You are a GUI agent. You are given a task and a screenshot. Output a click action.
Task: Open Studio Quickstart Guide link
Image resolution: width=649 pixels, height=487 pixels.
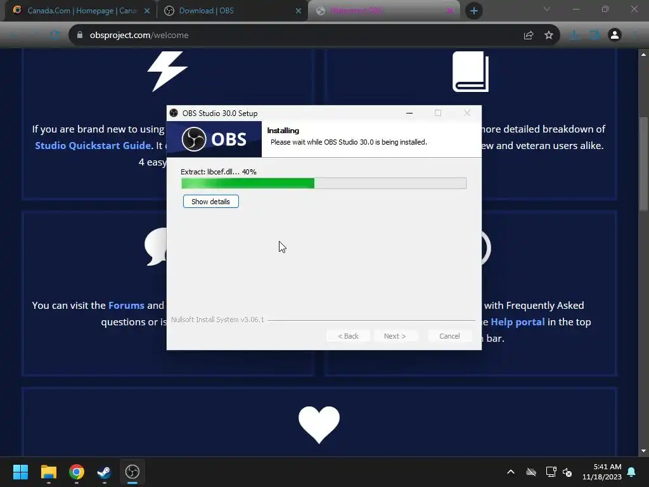pos(93,145)
